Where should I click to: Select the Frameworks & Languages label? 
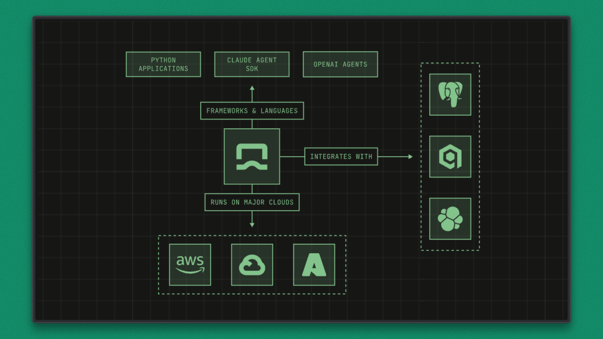(252, 111)
